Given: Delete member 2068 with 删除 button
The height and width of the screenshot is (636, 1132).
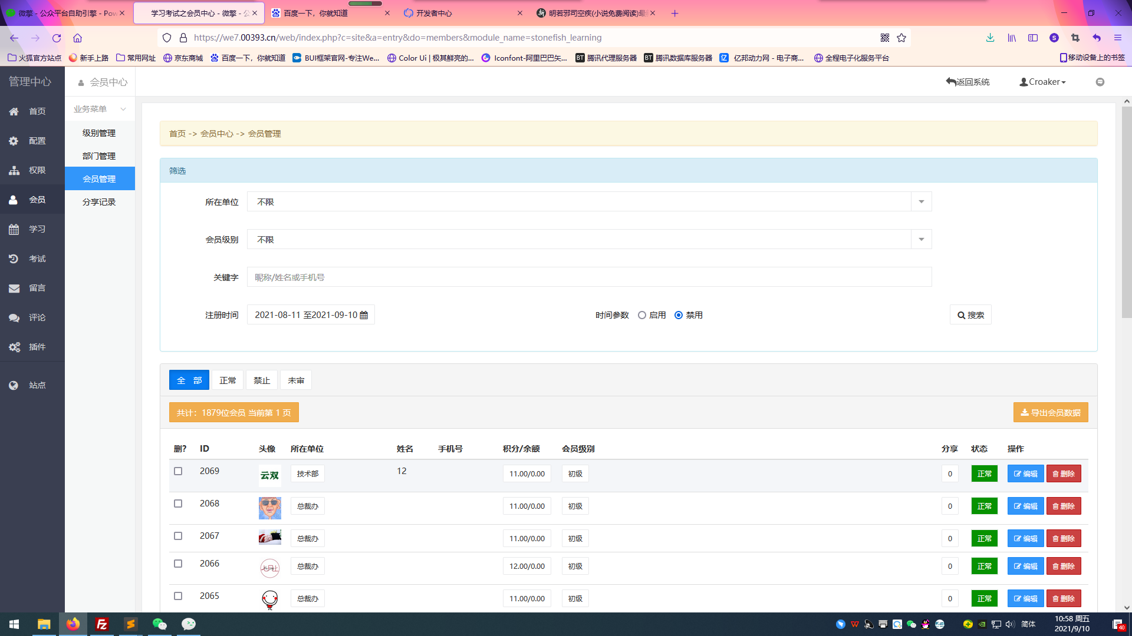Looking at the screenshot, I should pyautogui.click(x=1064, y=506).
